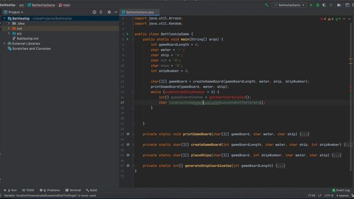Go to previous highlighted error arrow
Image resolution: width=354 pixels, height=199 pixels.
[344, 19]
